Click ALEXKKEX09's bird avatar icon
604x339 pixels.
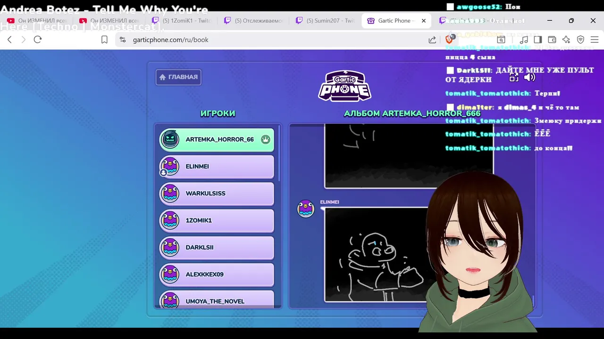(x=170, y=274)
